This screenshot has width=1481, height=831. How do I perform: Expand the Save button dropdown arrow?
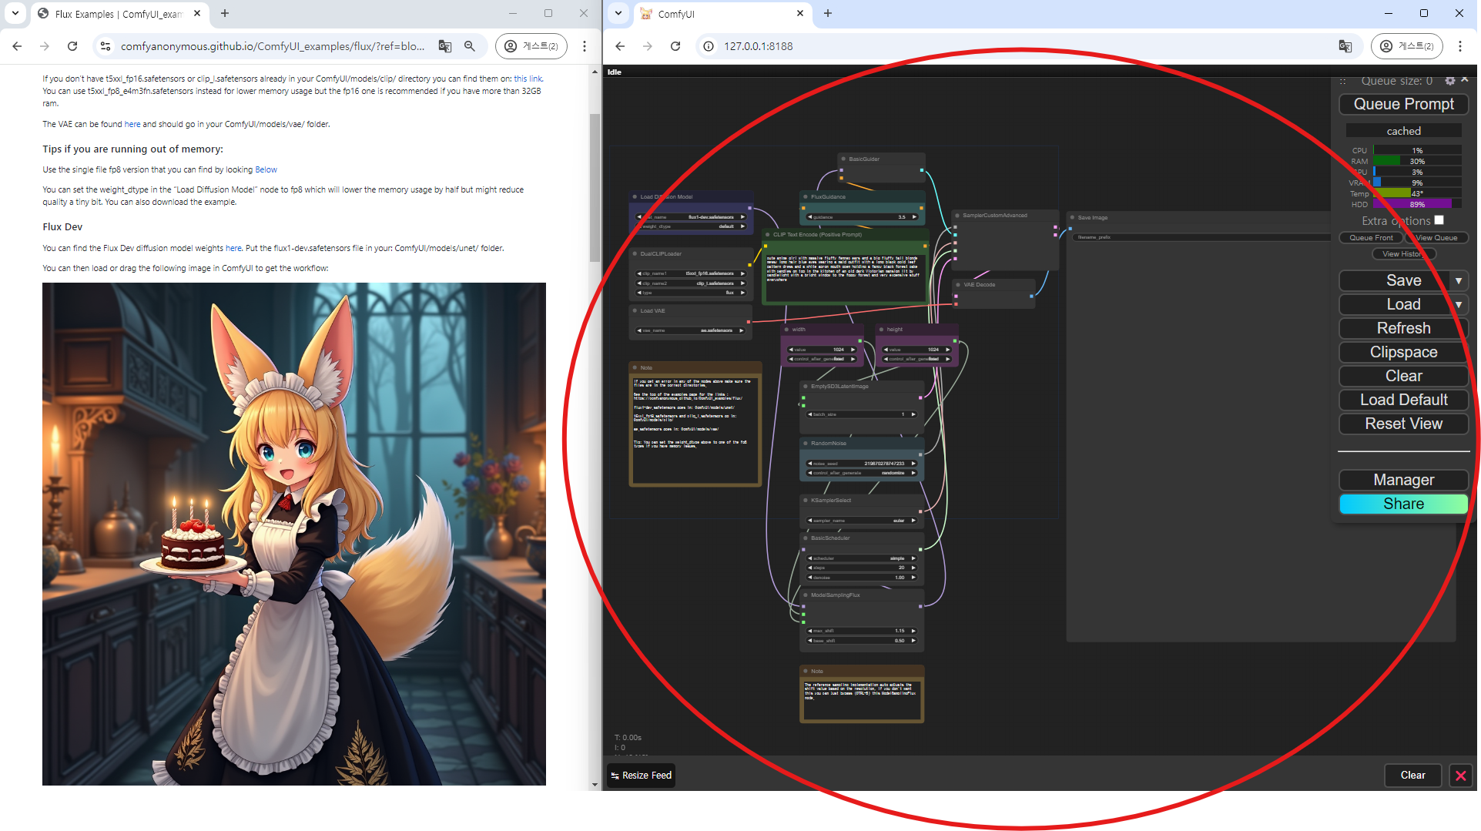(x=1459, y=280)
